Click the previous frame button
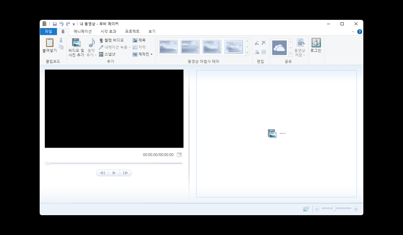The height and width of the screenshot is (235, 403). click(102, 173)
